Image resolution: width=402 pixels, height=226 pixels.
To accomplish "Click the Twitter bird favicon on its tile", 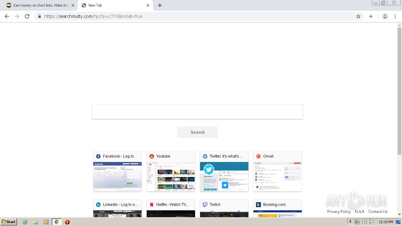I will (205, 156).
